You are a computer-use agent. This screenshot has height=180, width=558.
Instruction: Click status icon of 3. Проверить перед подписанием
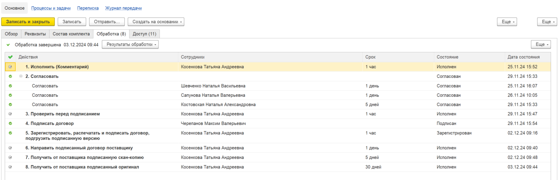(x=10, y=114)
